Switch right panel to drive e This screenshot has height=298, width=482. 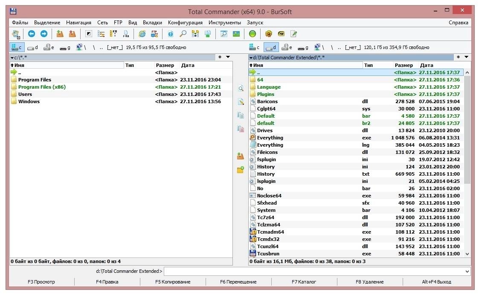287,47
